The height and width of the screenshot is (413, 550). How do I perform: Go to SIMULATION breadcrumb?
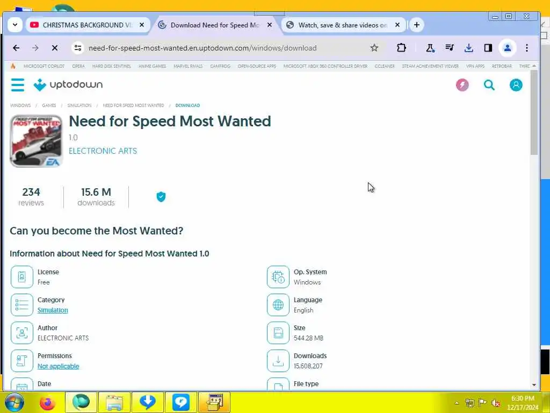(x=79, y=105)
